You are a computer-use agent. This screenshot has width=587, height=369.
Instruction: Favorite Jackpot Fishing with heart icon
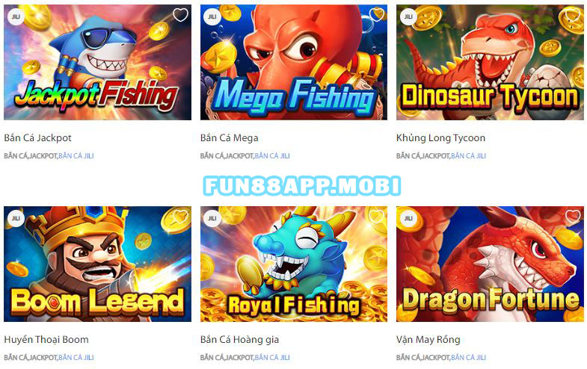tap(180, 15)
